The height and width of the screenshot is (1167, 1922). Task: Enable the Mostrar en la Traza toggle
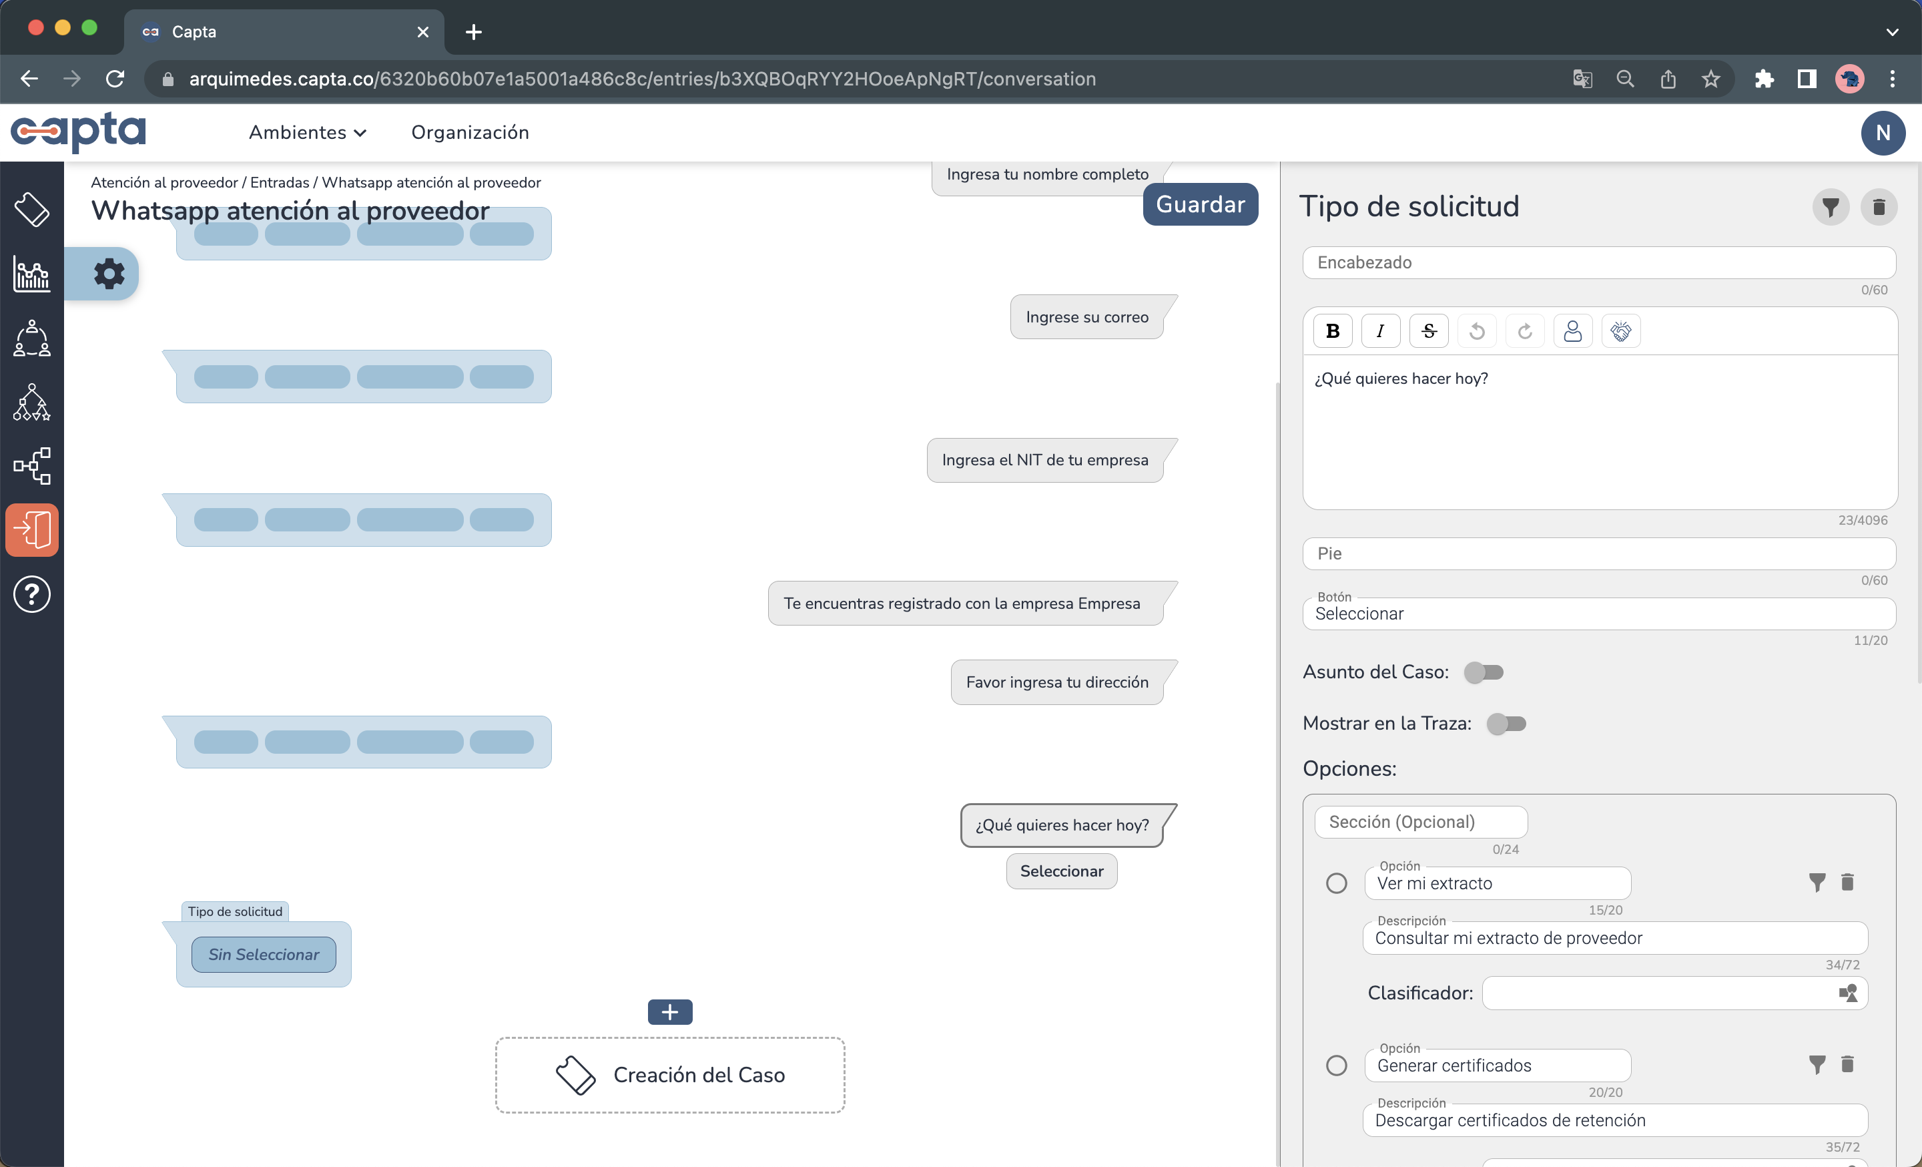pos(1506,723)
